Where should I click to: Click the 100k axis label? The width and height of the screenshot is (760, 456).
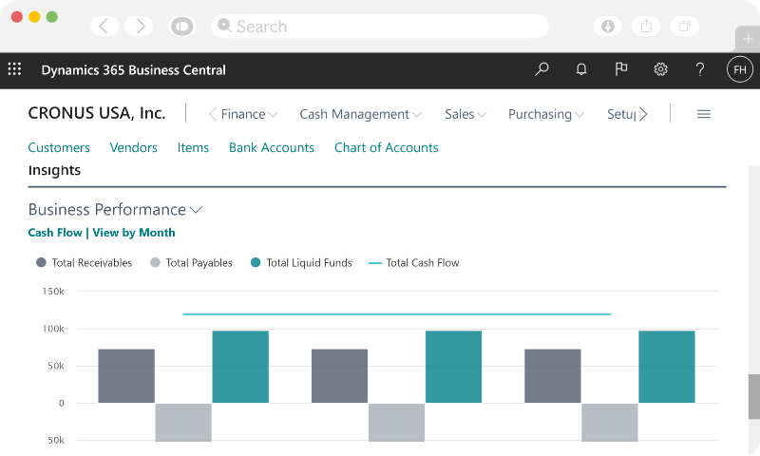tap(53, 329)
